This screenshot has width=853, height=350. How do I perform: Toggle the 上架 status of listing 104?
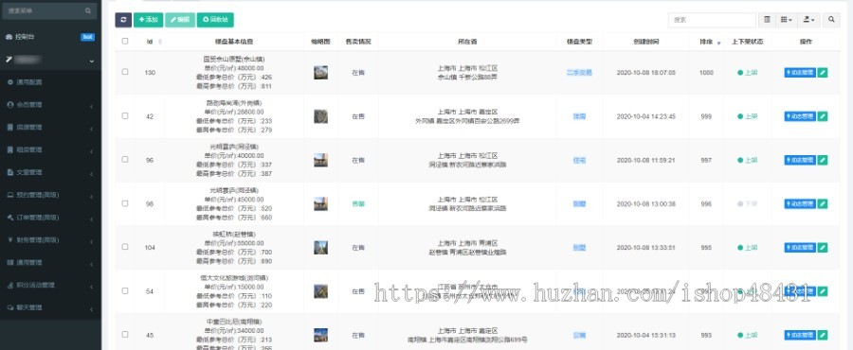point(748,248)
